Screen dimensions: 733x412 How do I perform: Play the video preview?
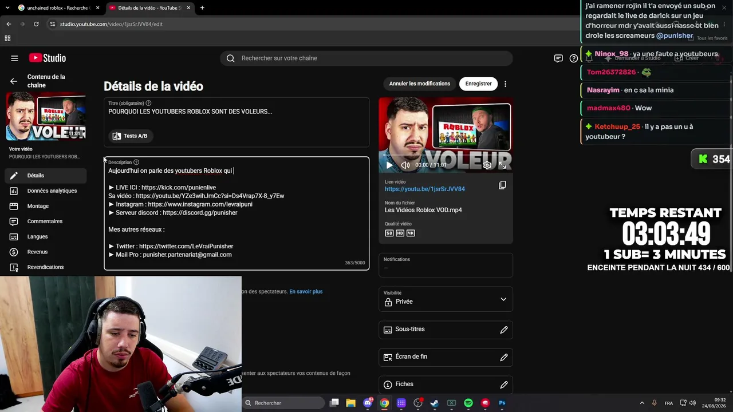click(x=389, y=165)
